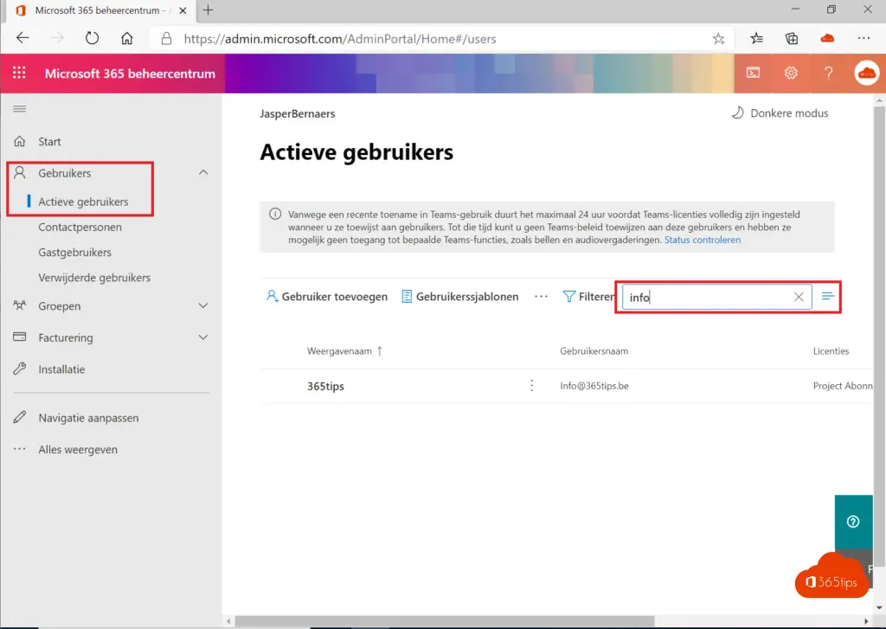Click the red cloud extension icon
This screenshot has width=886, height=629.
click(827, 38)
